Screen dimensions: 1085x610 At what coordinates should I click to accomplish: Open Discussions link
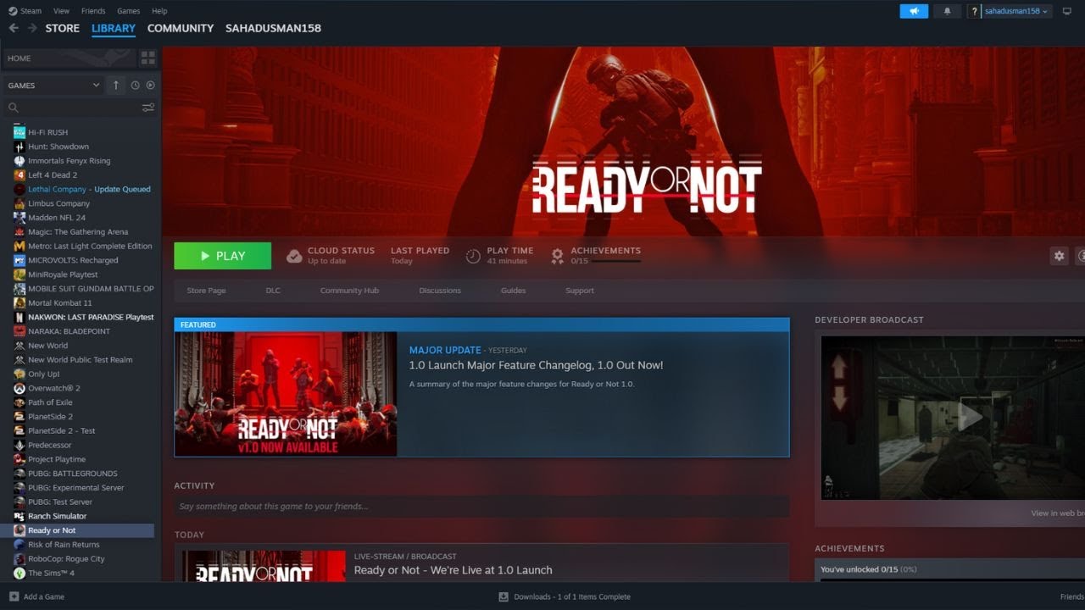[440, 291]
